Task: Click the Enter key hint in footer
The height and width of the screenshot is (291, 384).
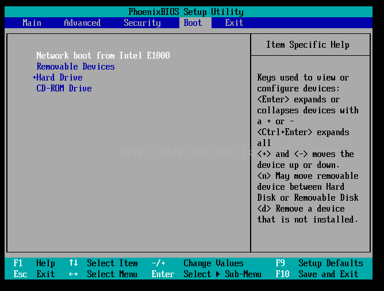Action: click(163, 274)
